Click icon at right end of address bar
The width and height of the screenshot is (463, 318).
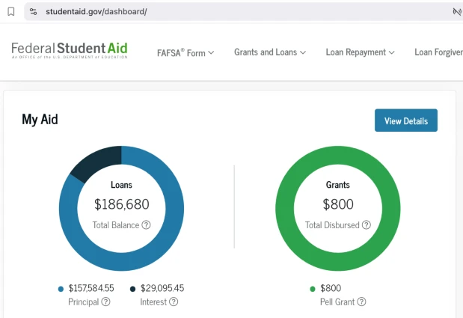456,12
